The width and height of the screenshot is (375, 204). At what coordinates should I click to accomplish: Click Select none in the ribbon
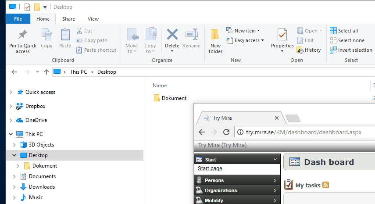coord(347,40)
